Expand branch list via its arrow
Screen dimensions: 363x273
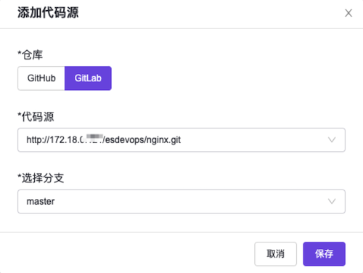(332, 201)
